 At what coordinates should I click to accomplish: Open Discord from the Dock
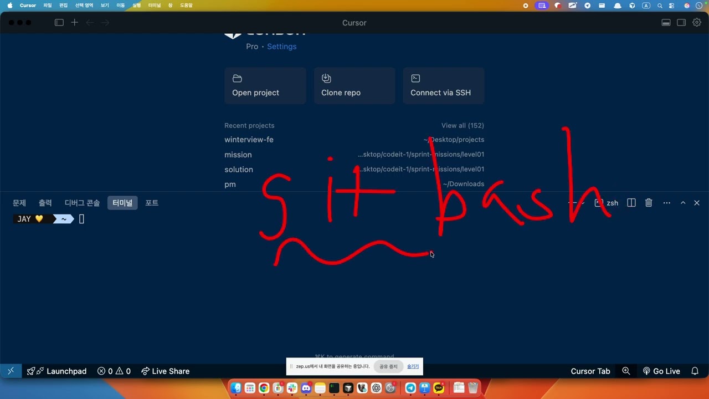(306, 388)
